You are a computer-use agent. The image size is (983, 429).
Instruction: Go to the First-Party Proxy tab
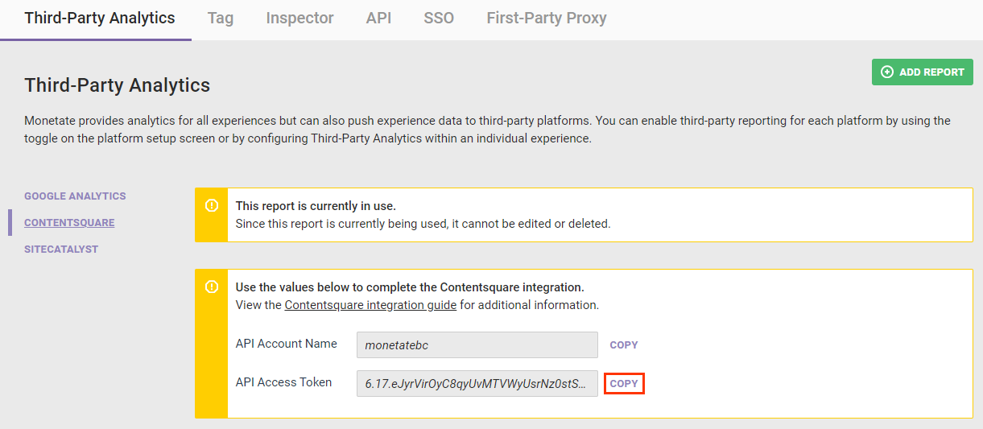547,18
